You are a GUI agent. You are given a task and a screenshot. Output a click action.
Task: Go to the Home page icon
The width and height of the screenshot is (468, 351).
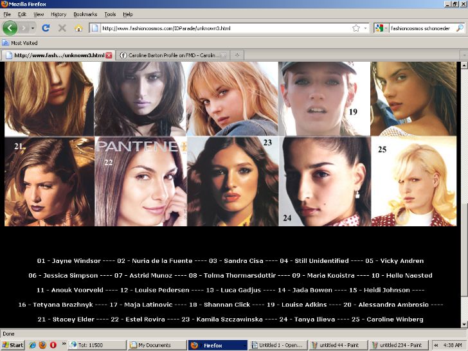point(78,28)
